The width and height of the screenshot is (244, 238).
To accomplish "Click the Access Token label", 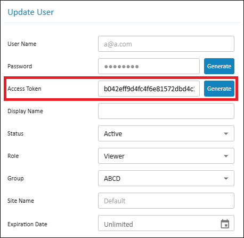I will point(25,89).
